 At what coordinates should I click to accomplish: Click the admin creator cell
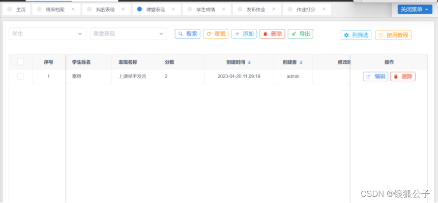coord(293,76)
